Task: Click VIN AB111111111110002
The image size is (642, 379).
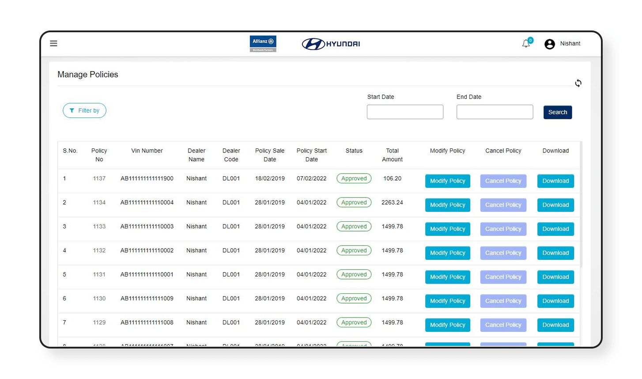Action: 147,250
